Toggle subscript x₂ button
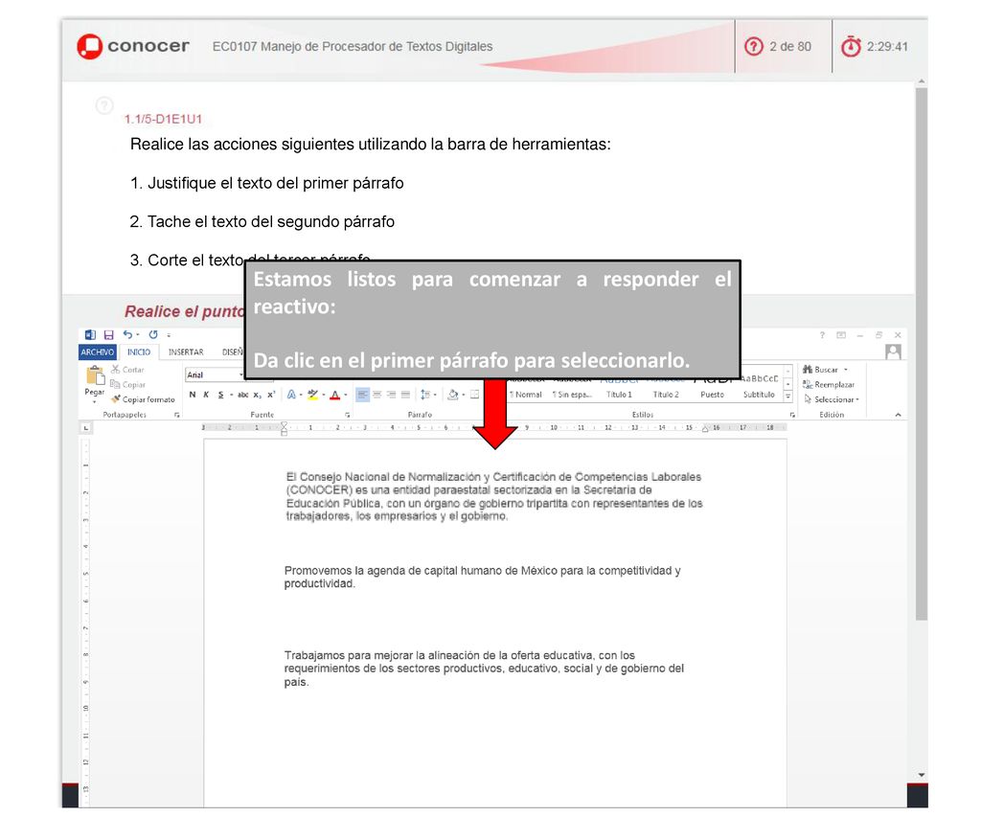 coord(257,395)
